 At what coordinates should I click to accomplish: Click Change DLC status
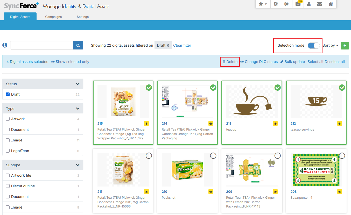coord(259,62)
